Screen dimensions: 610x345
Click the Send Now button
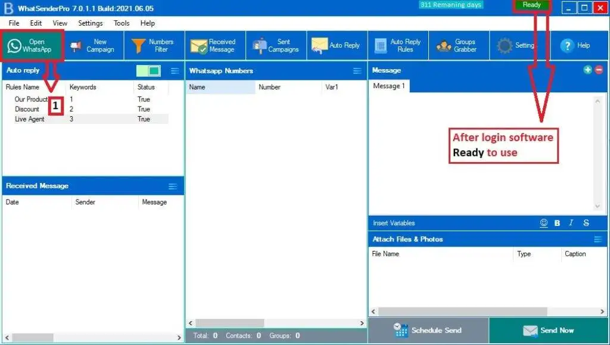(548, 330)
